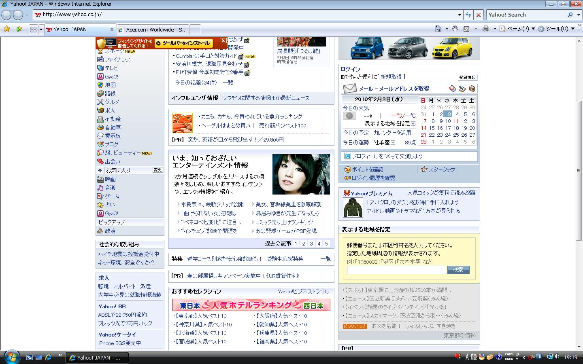Screen dimensions: 583x364
Task: Open the tab list dropdown arrow
Action: coord(41,30)
